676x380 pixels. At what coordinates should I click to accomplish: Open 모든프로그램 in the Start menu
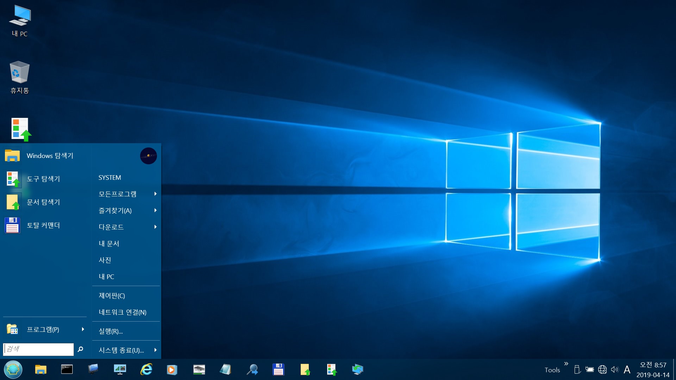(126, 194)
